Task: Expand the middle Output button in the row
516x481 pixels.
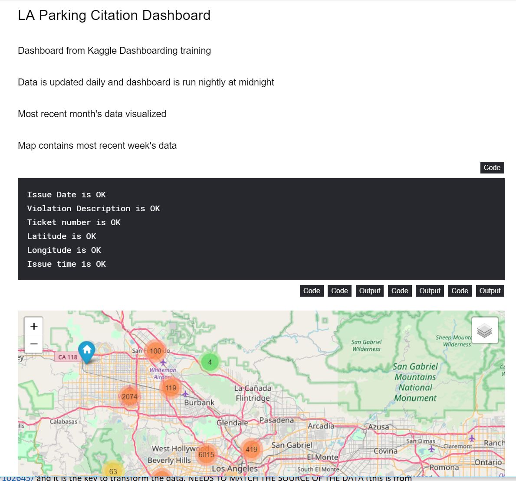Action: [x=430, y=291]
